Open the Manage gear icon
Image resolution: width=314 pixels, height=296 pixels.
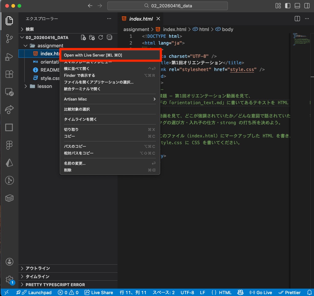(x=9, y=280)
